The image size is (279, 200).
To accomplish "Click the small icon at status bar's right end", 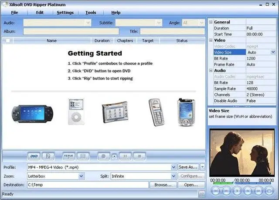I will 202,194.
